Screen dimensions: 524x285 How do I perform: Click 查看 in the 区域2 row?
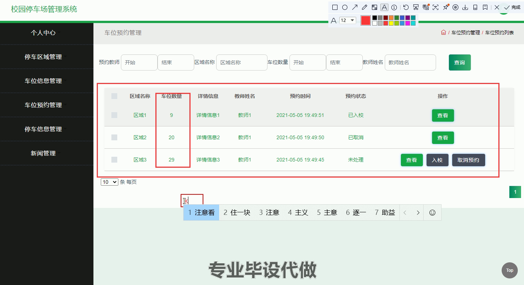(x=443, y=138)
